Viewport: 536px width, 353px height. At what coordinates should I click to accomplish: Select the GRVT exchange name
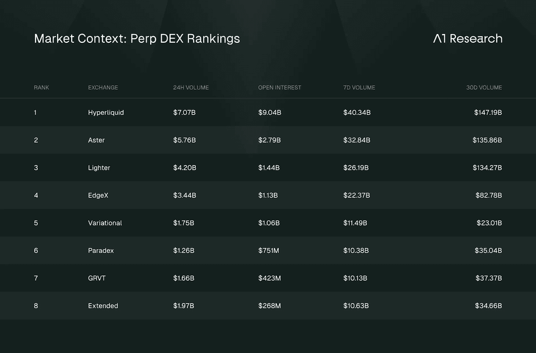[97, 278]
